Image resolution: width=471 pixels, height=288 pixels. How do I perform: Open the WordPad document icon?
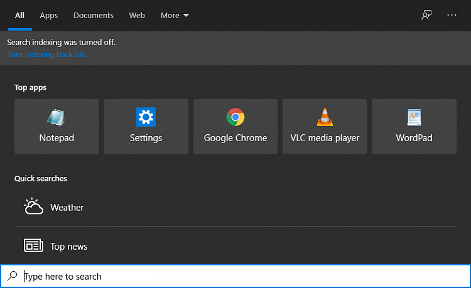pos(414,117)
